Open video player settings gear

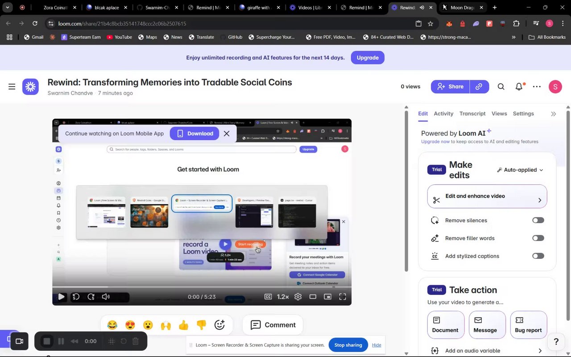[298, 297]
